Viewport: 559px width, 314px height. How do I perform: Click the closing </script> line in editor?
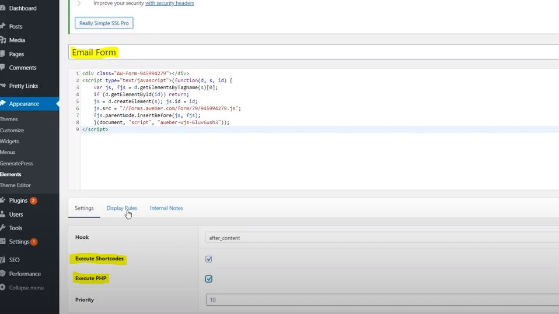pyautogui.click(x=95, y=129)
